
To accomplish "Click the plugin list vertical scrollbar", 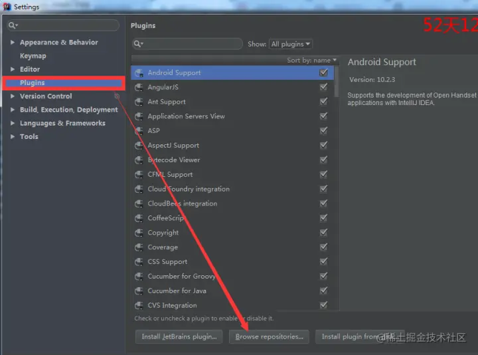I will (337, 81).
